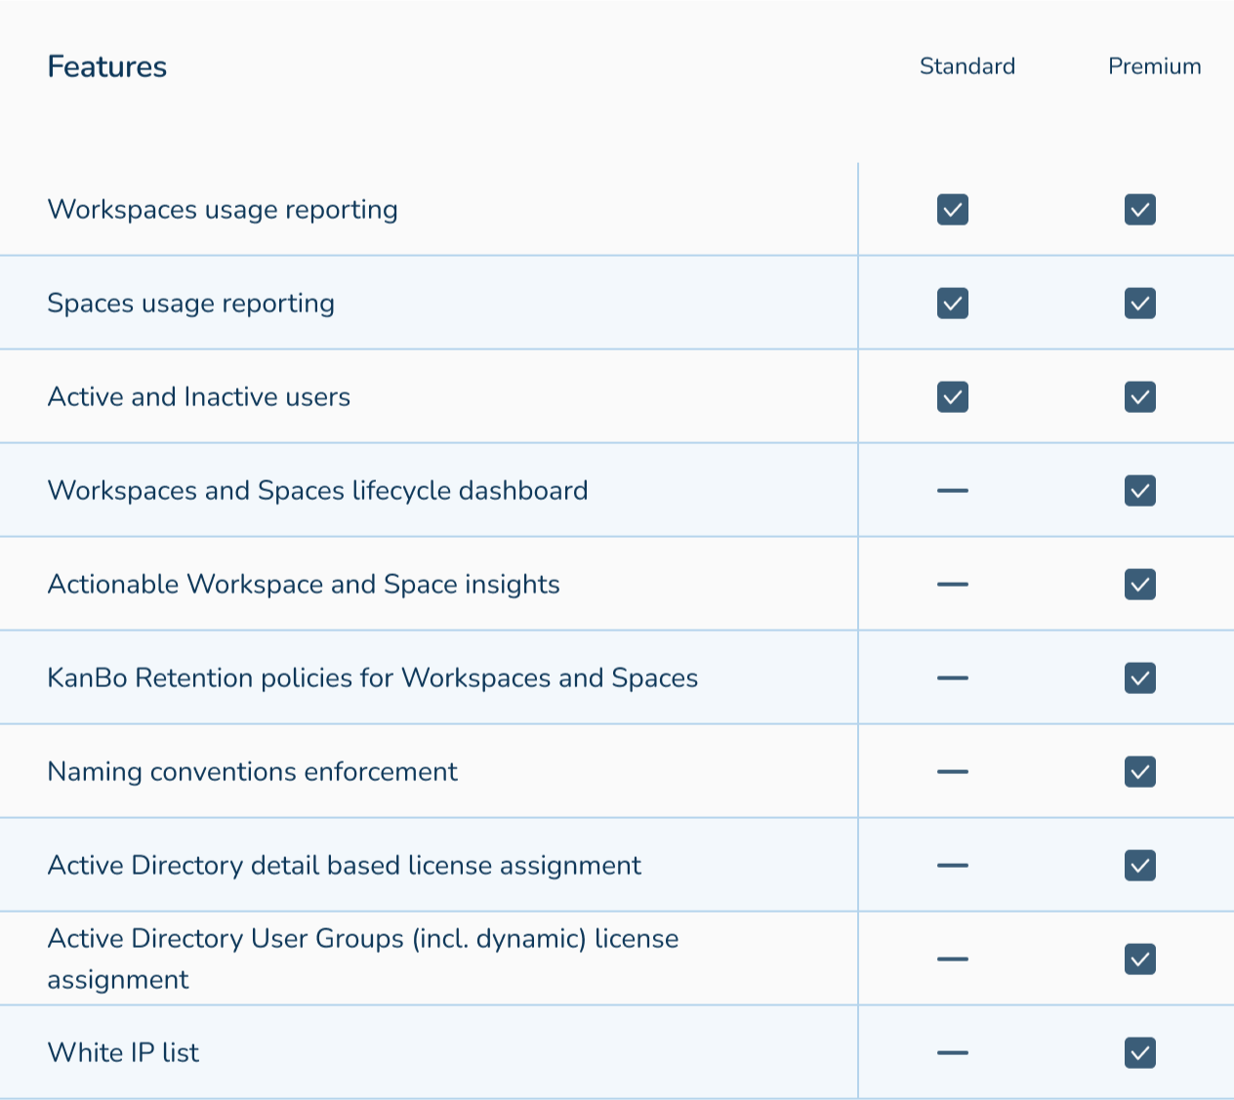Select the Standard plan column header
Screen dimensions: 1234x1100
pos(967,66)
